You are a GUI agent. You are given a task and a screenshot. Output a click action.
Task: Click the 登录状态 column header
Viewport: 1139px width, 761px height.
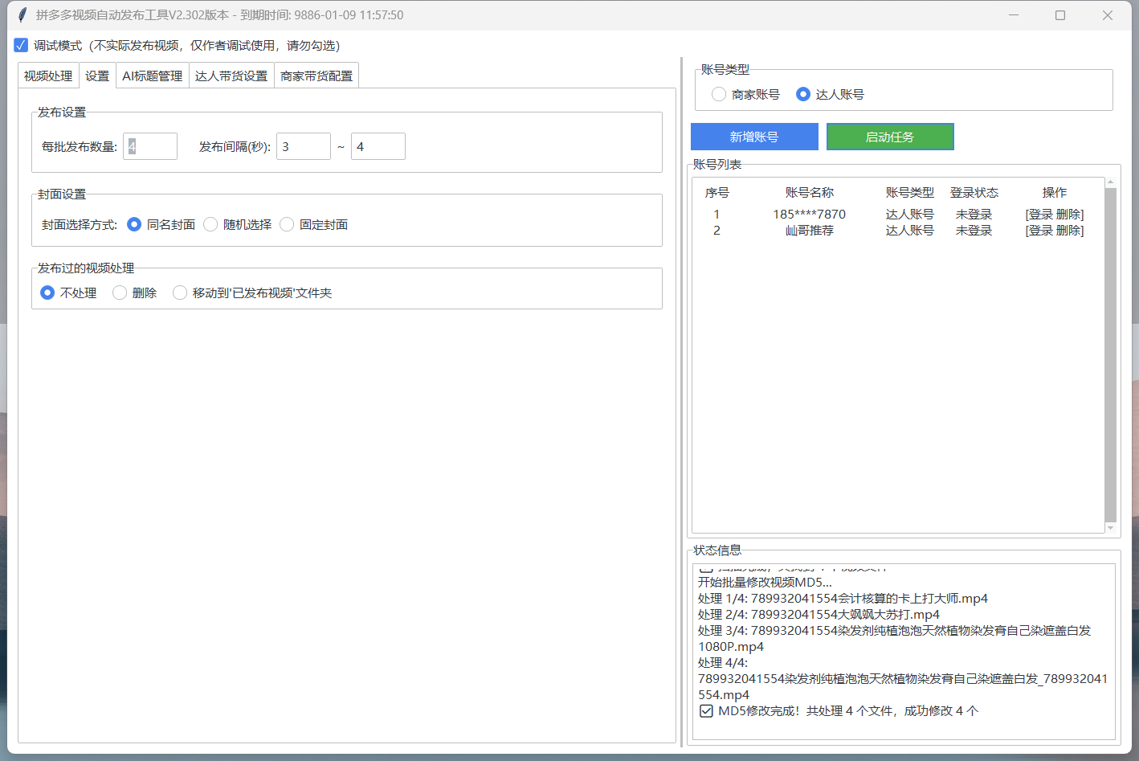coord(974,193)
